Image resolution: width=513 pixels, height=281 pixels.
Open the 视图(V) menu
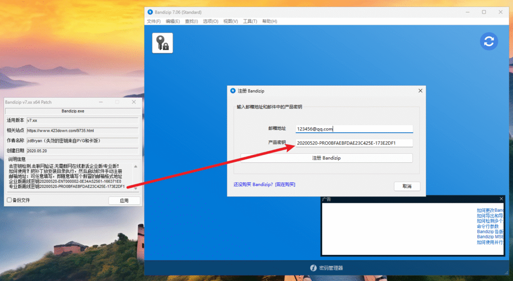[230, 21]
